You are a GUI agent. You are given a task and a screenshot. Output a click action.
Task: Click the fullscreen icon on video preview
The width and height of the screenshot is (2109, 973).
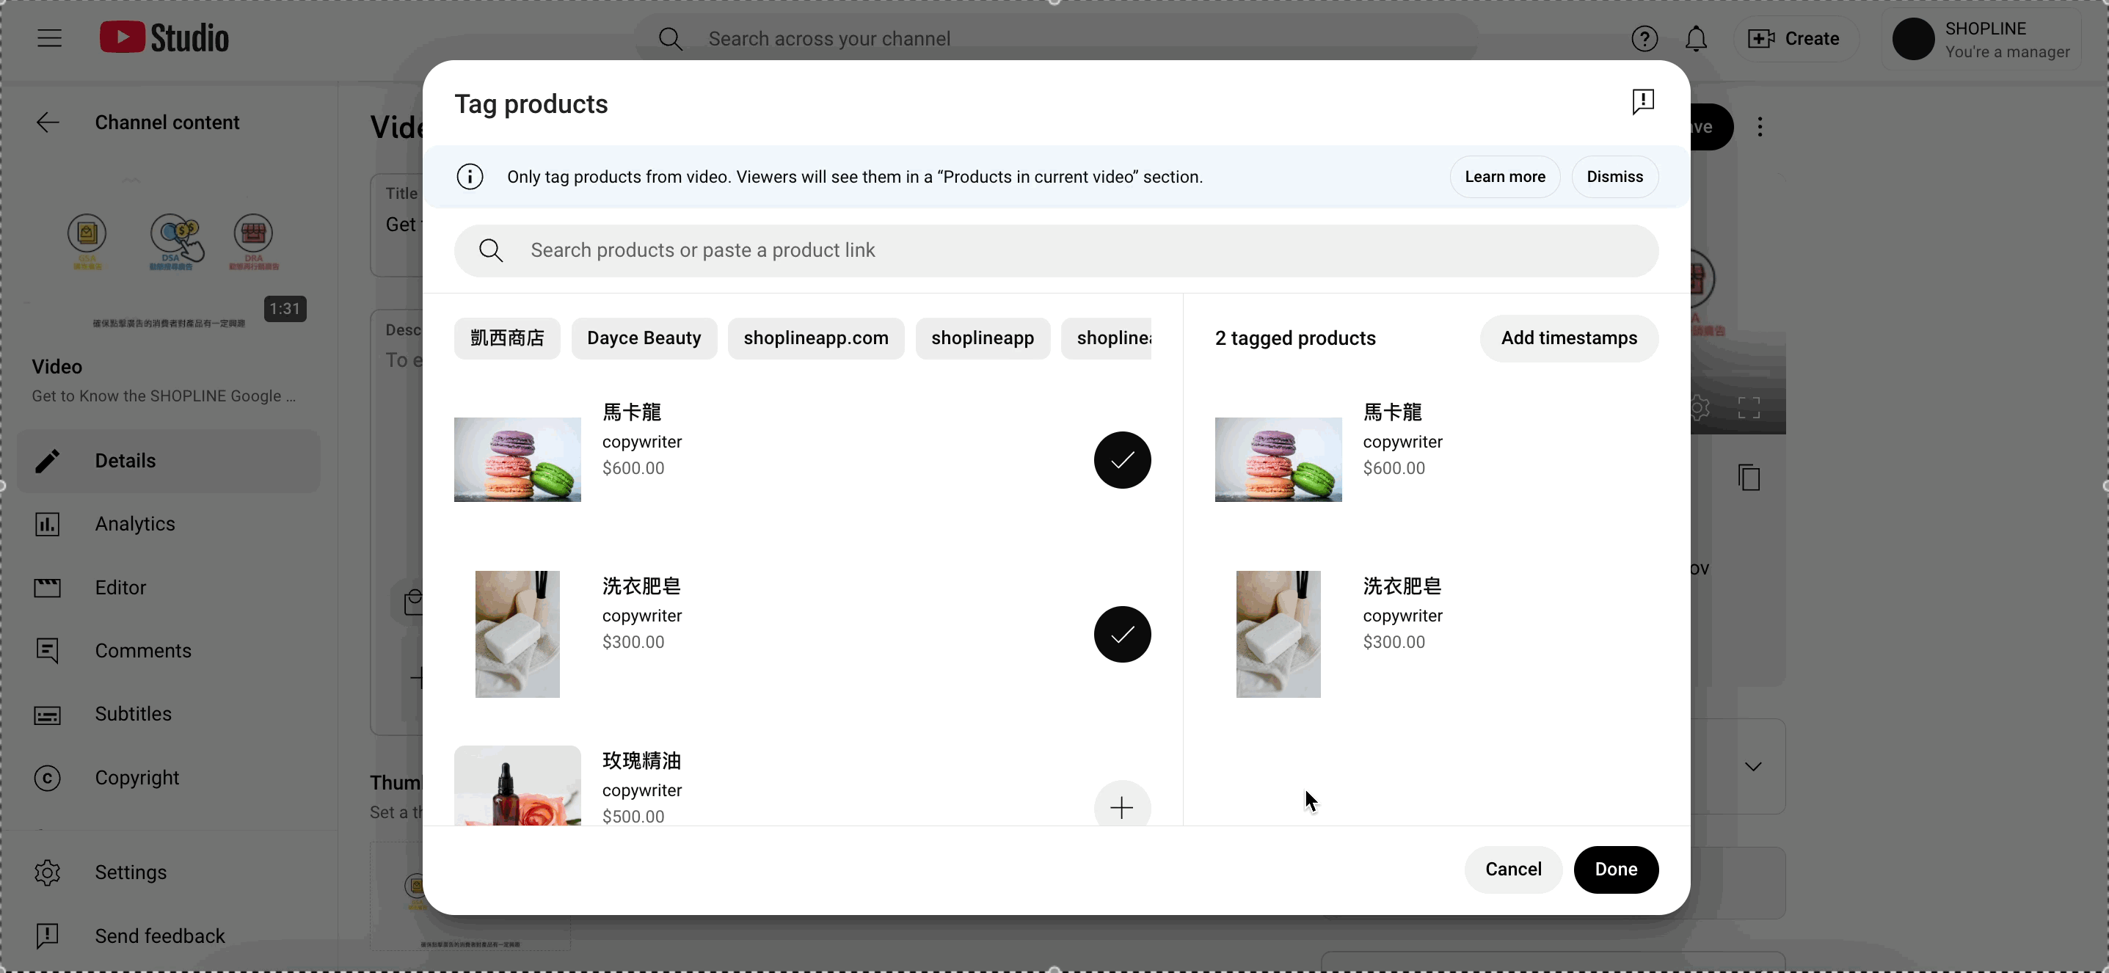coord(1749,407)
